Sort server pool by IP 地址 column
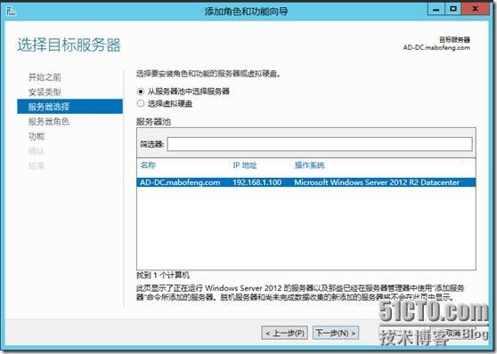The width and height of the screenshot is (497, 354). [x=244, y=165]
